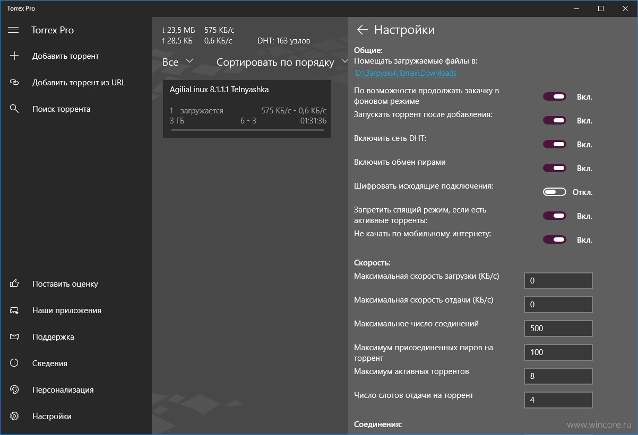Click the upload total '28,5 КБ' stat
638x435 pixels.
pos(177,41)
